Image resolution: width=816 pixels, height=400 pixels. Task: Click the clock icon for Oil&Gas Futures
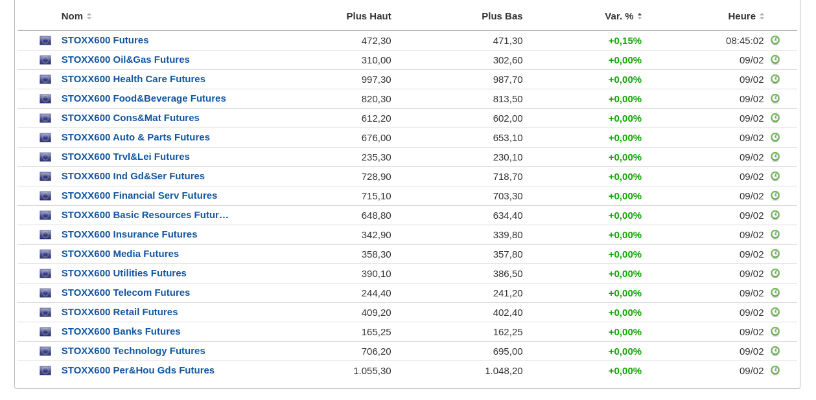click(775, 60)
